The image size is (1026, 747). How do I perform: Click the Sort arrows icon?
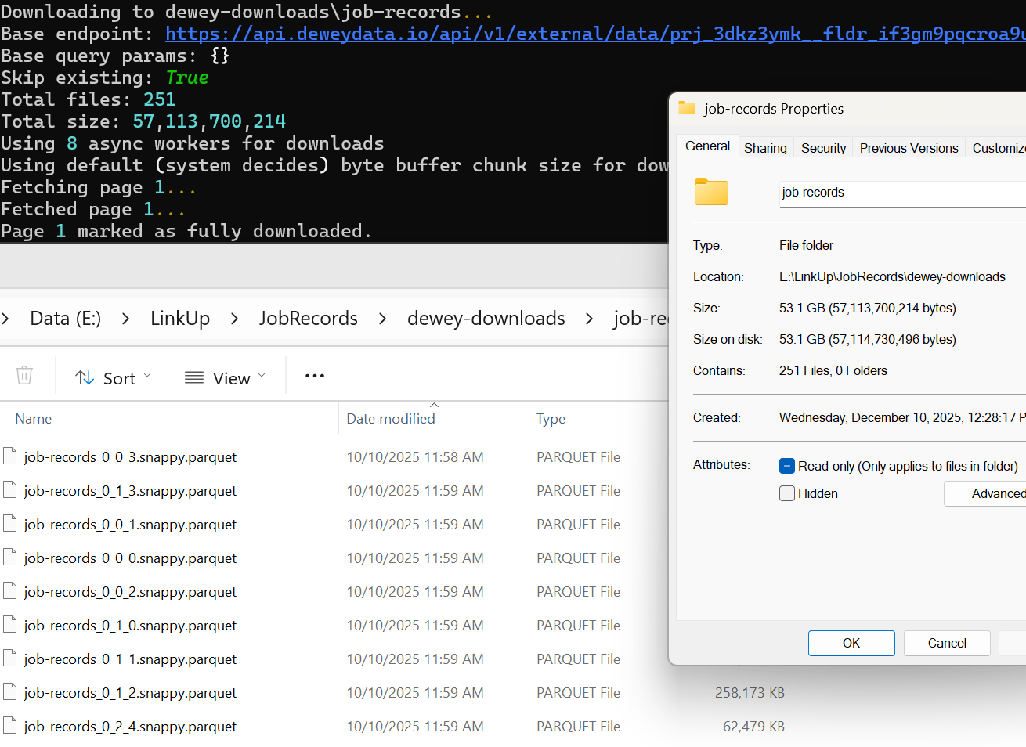point(85,378)
